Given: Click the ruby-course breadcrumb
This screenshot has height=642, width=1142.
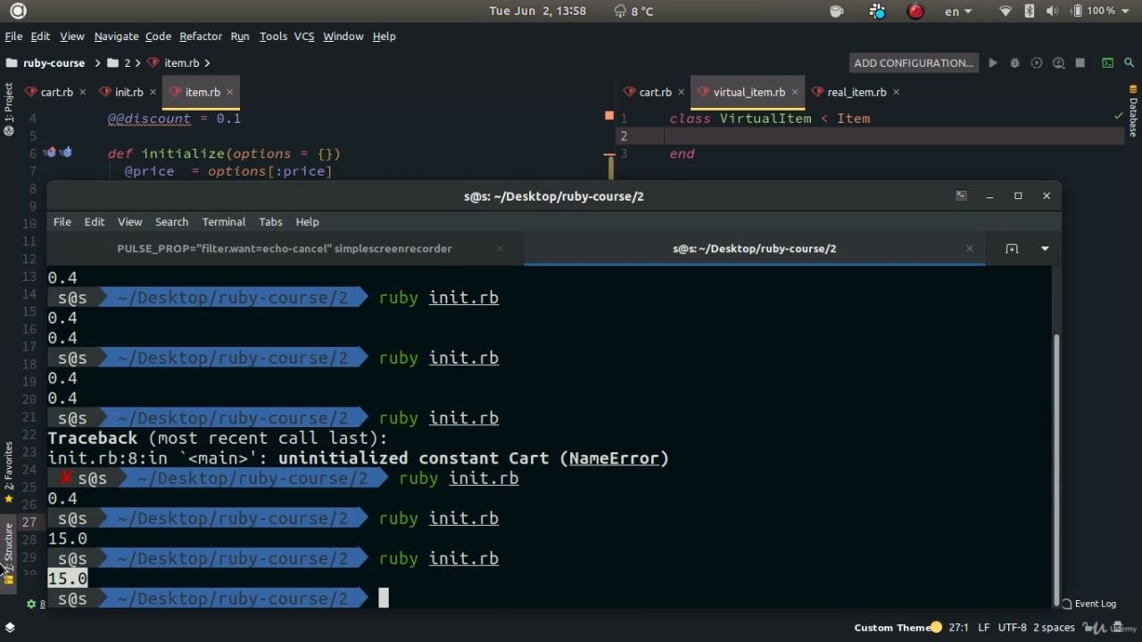Looking at the screenshot, I should click(x=54, y=63).
